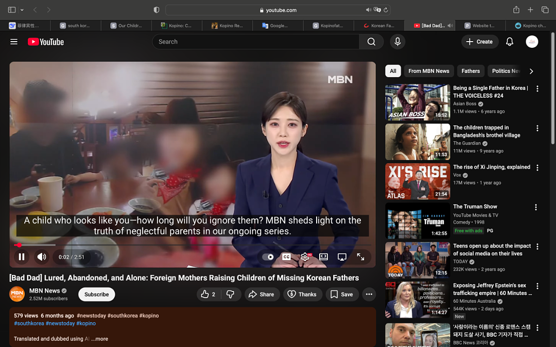
Task: Open options for Jeffrey Epstein video
Action: pyautogui.click(x=537, y=286)
